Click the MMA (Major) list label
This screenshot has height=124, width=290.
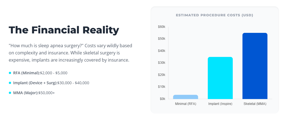(26, 93)
